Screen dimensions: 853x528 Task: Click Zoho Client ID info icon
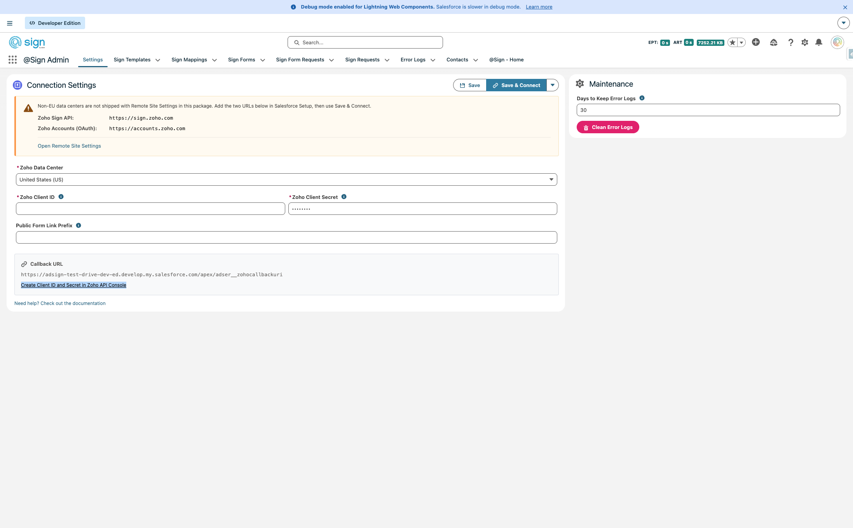coord(61,197)
